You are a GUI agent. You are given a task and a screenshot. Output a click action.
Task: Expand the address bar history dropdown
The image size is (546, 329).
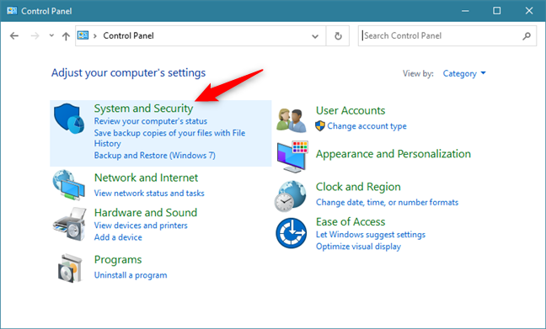[315, 36]
